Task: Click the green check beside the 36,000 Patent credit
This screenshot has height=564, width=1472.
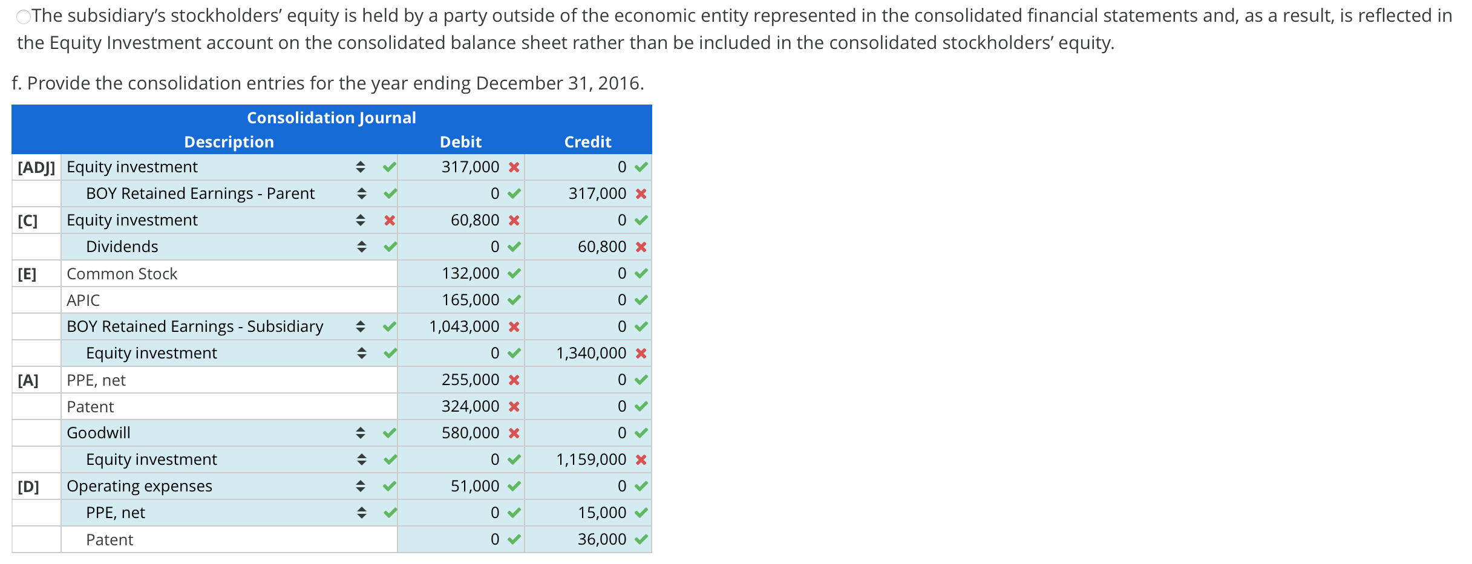Action: coord(640,539)
